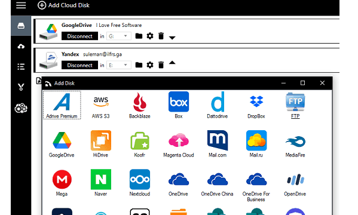Open the task list sidebar icon

tap(21, 67)
